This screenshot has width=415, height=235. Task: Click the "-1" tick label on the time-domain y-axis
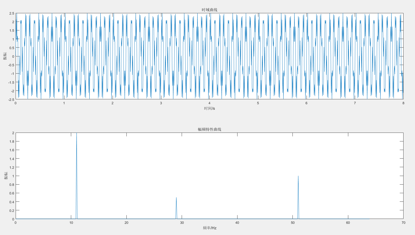pos(13,74)
